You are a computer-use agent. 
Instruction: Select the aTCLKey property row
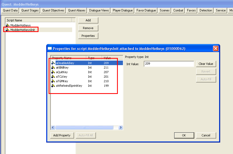pos(87,77)
